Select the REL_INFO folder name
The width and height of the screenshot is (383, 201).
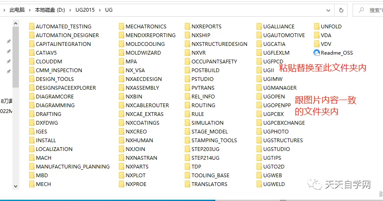pos(203,97)
